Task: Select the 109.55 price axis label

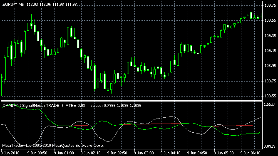Action: click(x=270, y=20)
